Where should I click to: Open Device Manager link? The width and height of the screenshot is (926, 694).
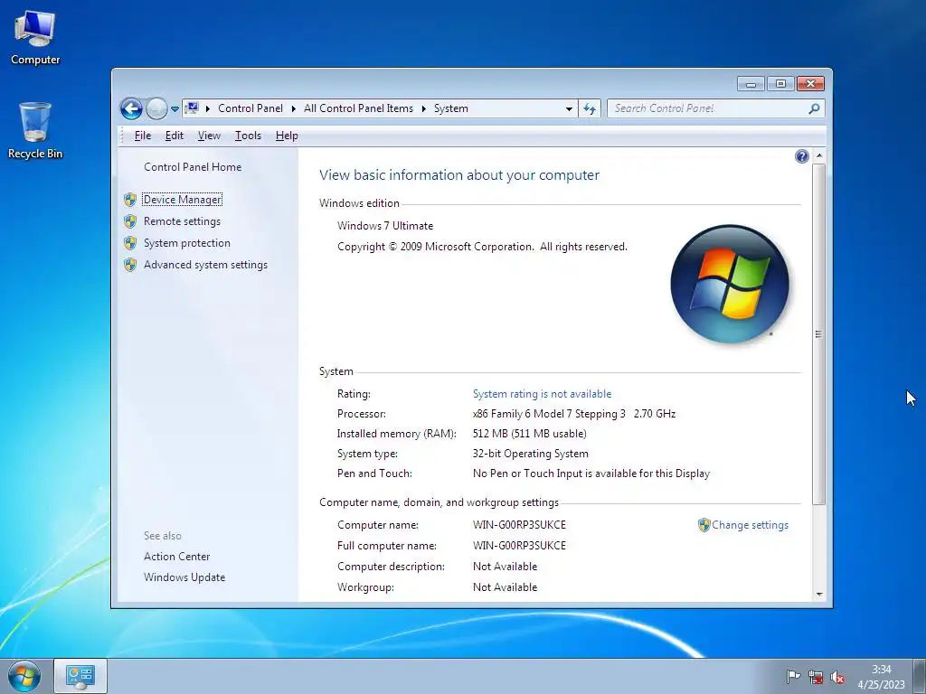tap(183, 200)
